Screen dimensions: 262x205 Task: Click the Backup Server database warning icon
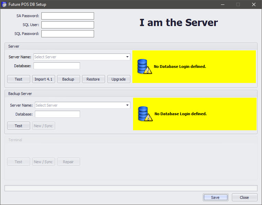pos(145,114)
